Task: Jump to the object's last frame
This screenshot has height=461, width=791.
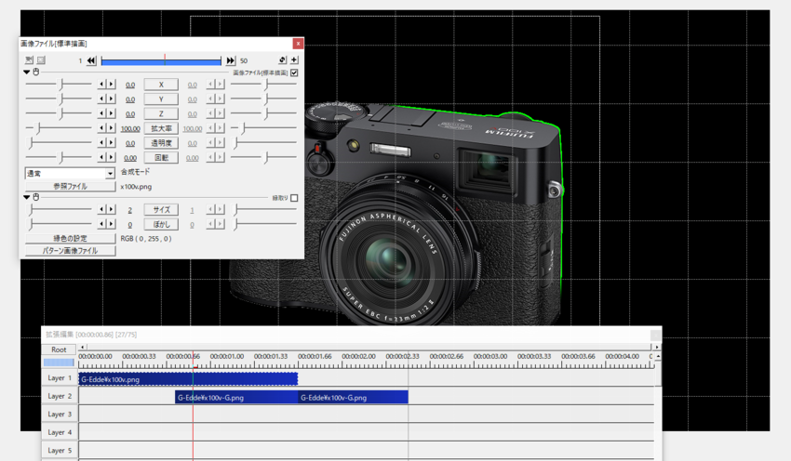Action: [x=231, y=60]
